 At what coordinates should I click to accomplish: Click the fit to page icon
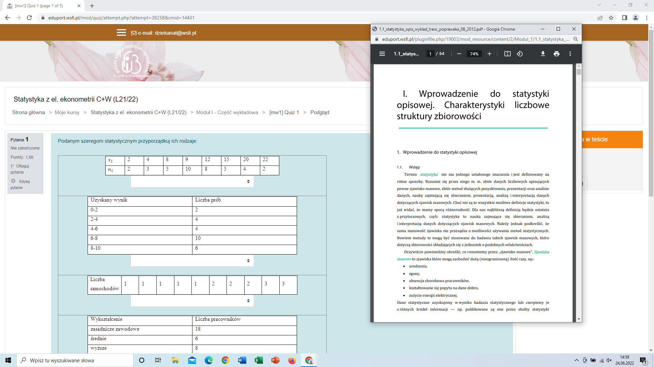click(x=508, y=54)
